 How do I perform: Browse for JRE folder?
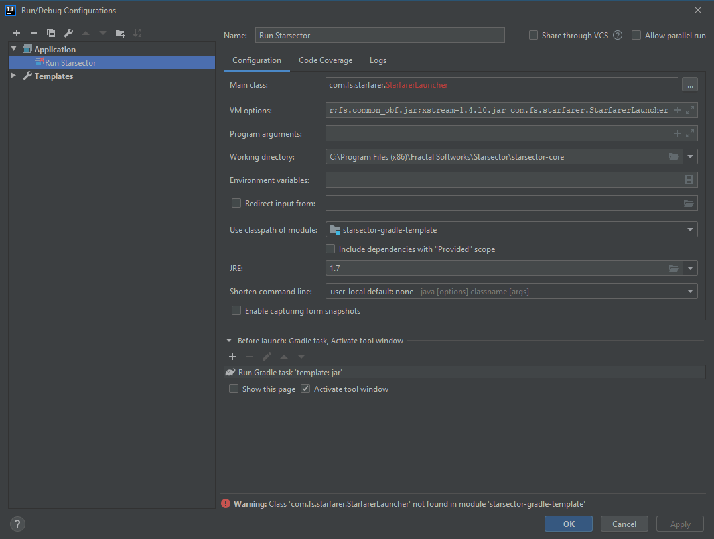tap(674, 269)
